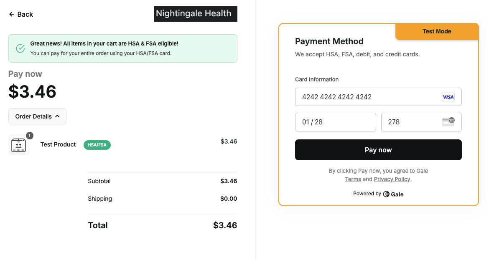Click the expiration date field

pos(335,122)
